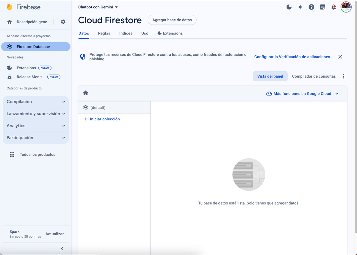
Task: Expand Más funciones en Google Cloud
Action: 302,94
